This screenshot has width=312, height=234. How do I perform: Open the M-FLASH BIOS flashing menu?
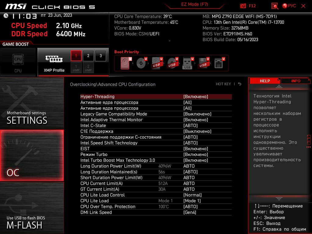32,208
